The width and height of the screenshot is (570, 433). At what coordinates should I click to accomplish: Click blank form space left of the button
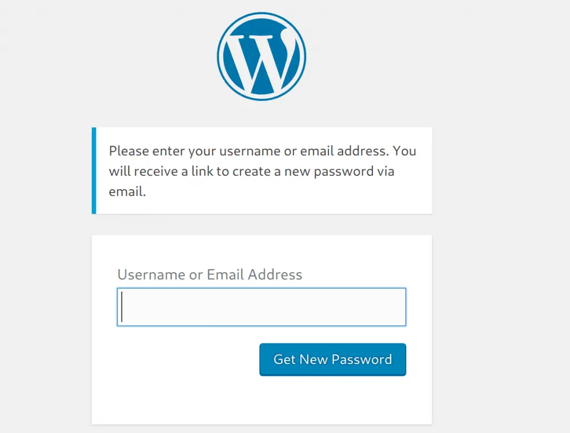[x=187, y=360]
